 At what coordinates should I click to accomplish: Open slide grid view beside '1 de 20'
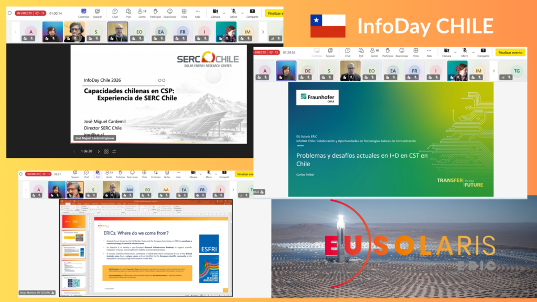point(106,152)
